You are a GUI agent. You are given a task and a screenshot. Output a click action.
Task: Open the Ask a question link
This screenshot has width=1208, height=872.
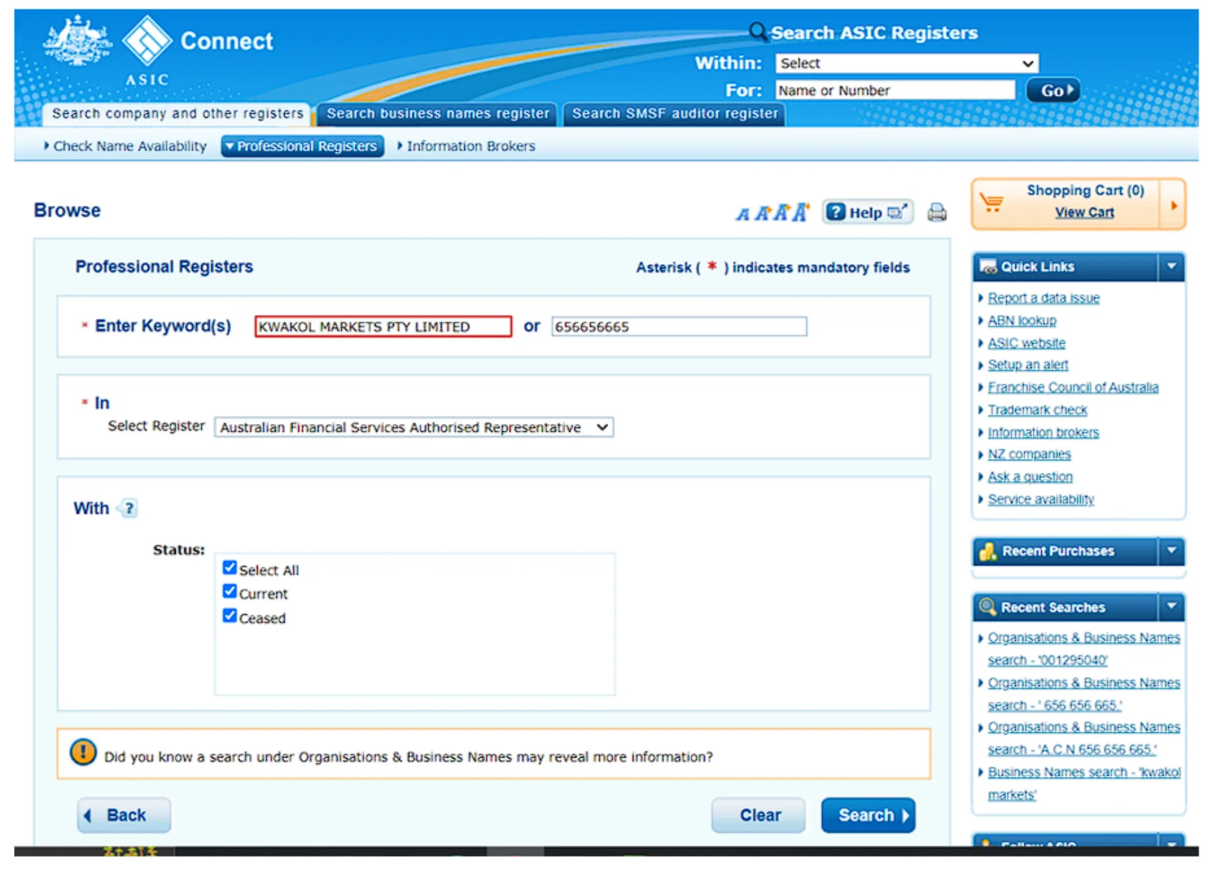(1030, 477)
